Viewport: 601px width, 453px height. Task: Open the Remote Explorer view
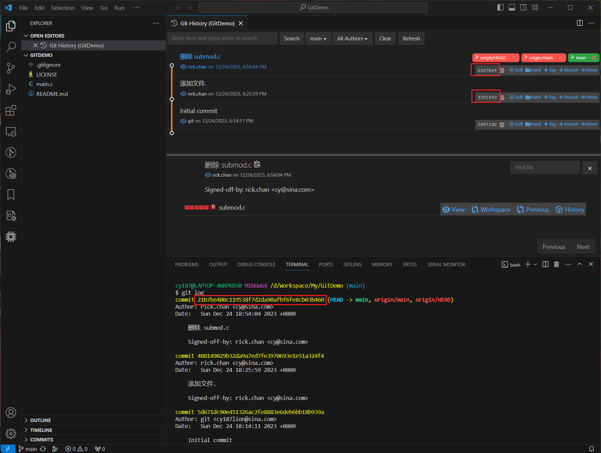[x=11, y=132]
